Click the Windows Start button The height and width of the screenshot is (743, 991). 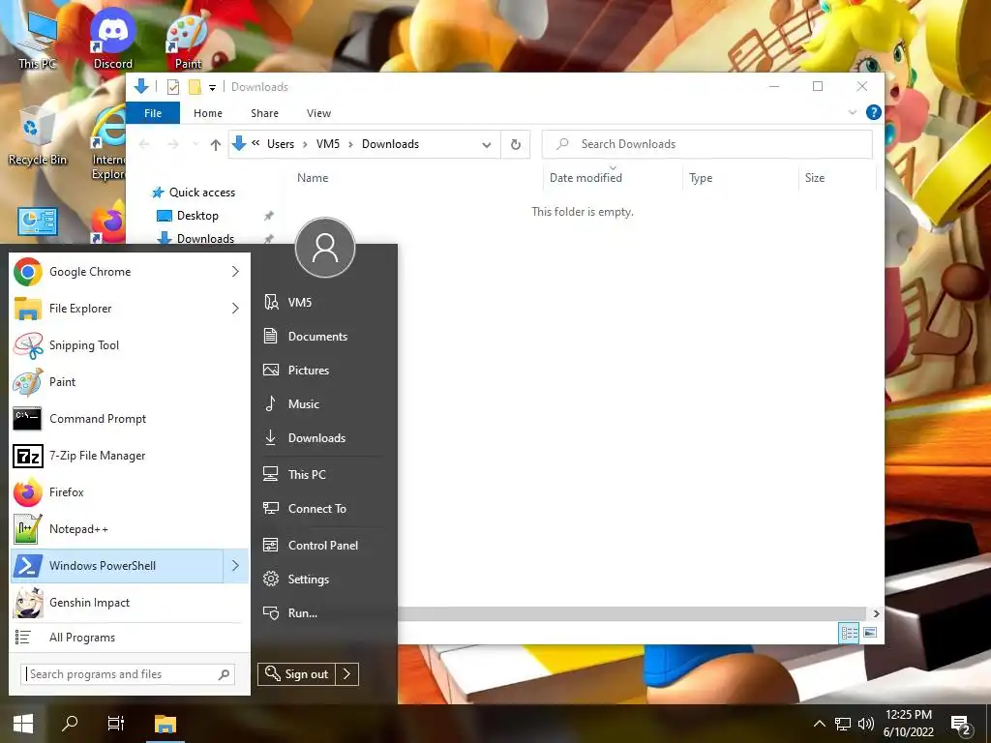point(23,724)
